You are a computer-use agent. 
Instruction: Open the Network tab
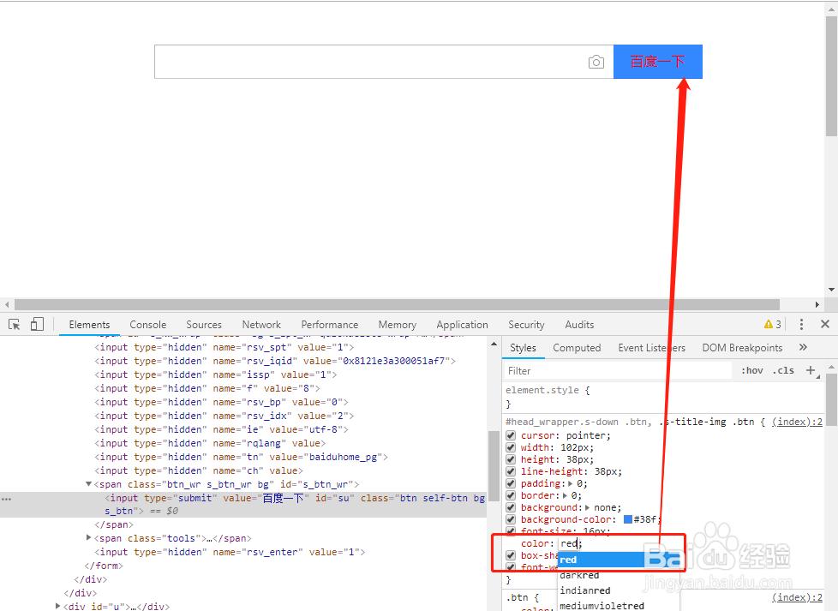(x=261, y=325)
